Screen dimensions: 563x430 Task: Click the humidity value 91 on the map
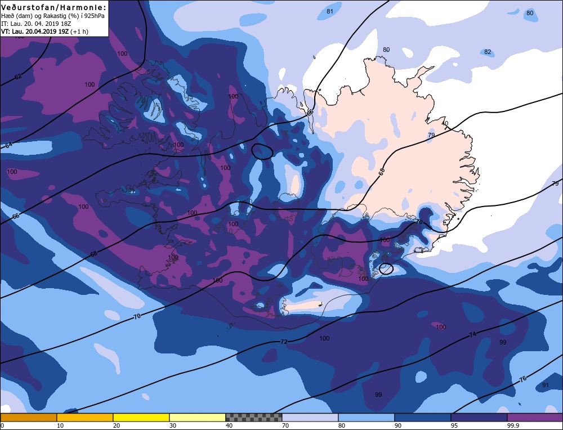[x=546, y=385]
